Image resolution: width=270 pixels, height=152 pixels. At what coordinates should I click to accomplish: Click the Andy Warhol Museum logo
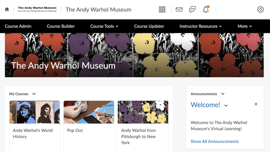36,9
